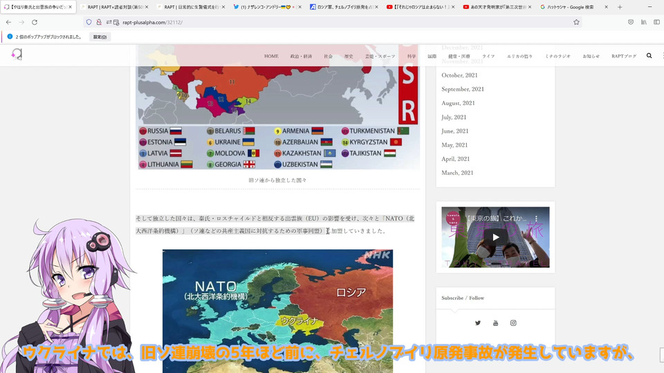Open the 政治・経済 navigation item

[x=301, y=56]
